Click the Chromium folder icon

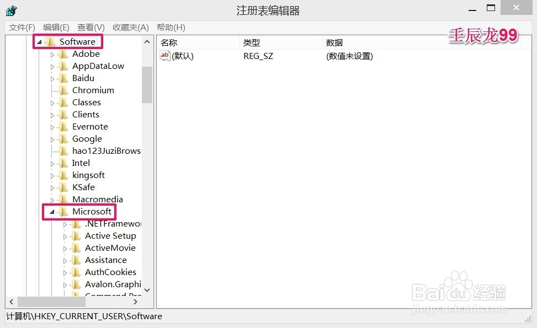(63, 90)
